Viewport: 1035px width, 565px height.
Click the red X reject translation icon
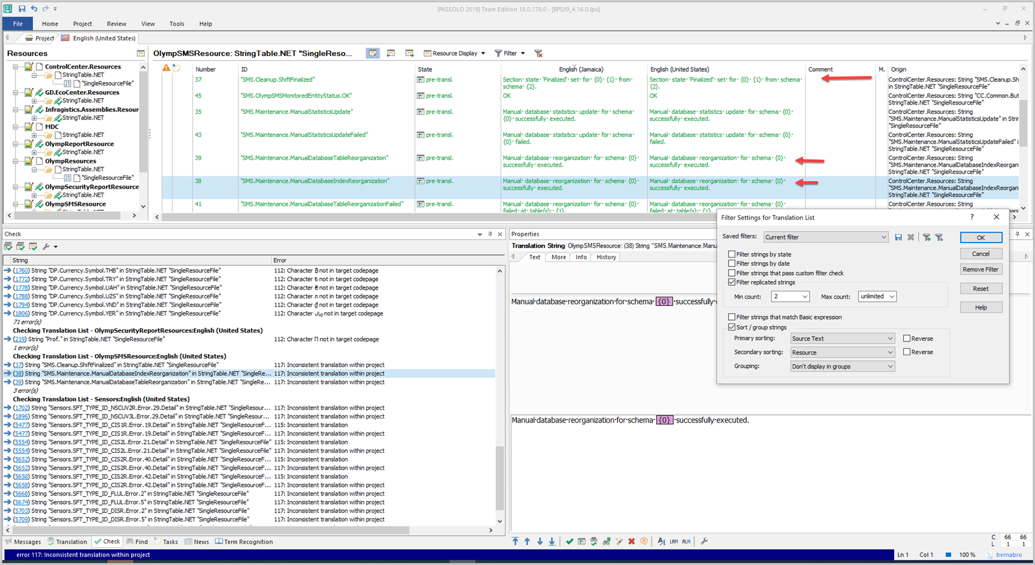coord(631,541)
